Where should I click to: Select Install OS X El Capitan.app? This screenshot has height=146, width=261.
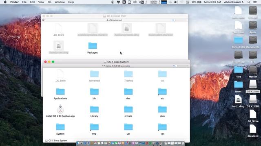pos(60,109)
